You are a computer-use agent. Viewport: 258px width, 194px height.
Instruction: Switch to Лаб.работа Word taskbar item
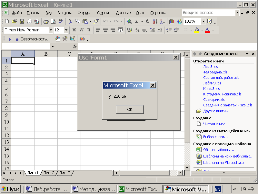click(47, 189)
